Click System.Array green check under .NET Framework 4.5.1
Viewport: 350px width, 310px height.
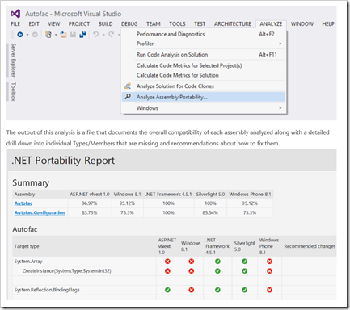click(217, 262)
